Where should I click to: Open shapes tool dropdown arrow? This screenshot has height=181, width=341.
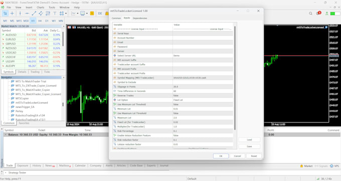click(x=66, y=13)
